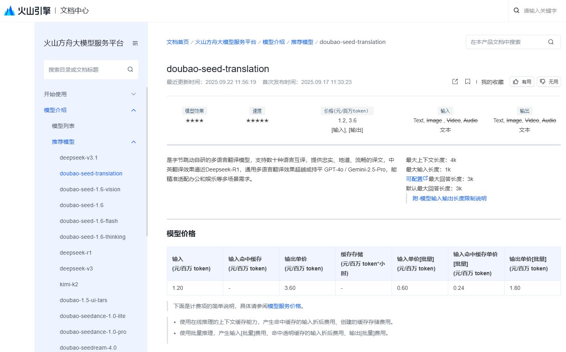Image resolution: width=566 pixels, height=352 pixels.
Task: Open kimi-k2 model page
Action: coord(69,284)
